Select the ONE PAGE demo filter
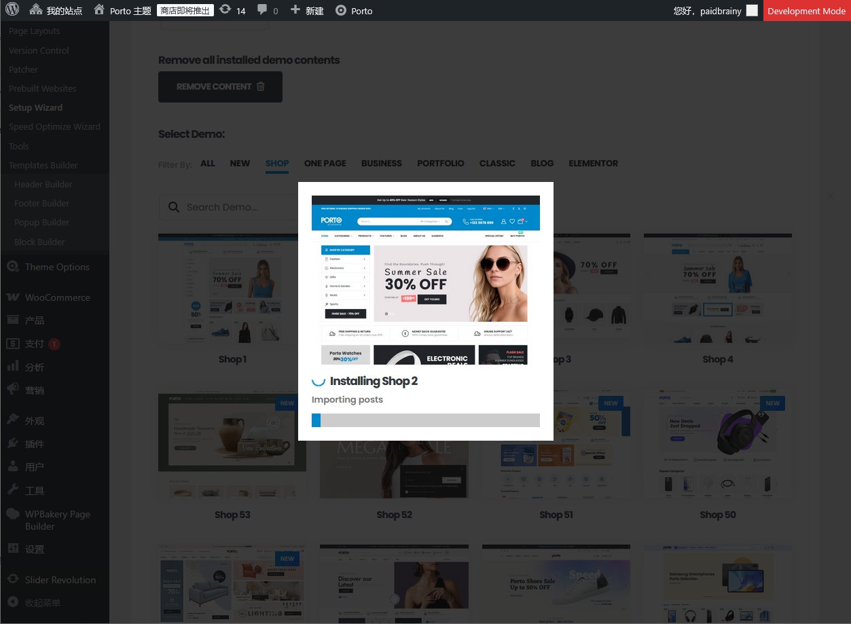This screenshot has height=624, width=851. click(325, 164)
